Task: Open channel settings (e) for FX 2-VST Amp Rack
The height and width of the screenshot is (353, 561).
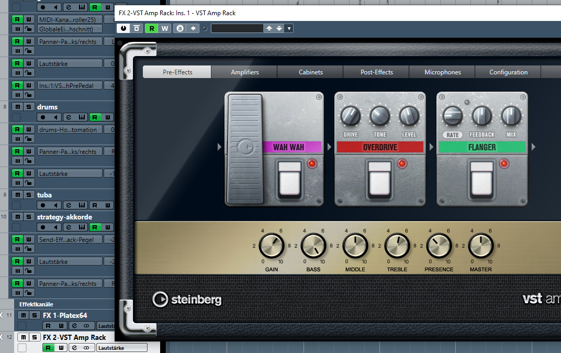Action: (x=74, y=348)
